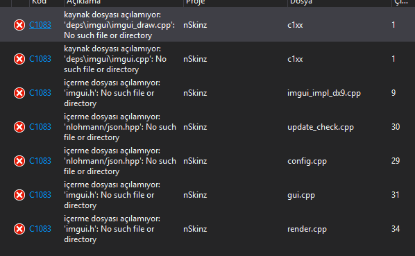Click error icon in render.cpp row
The height and width of the screenshot is (256, 415).
(19, 229)
